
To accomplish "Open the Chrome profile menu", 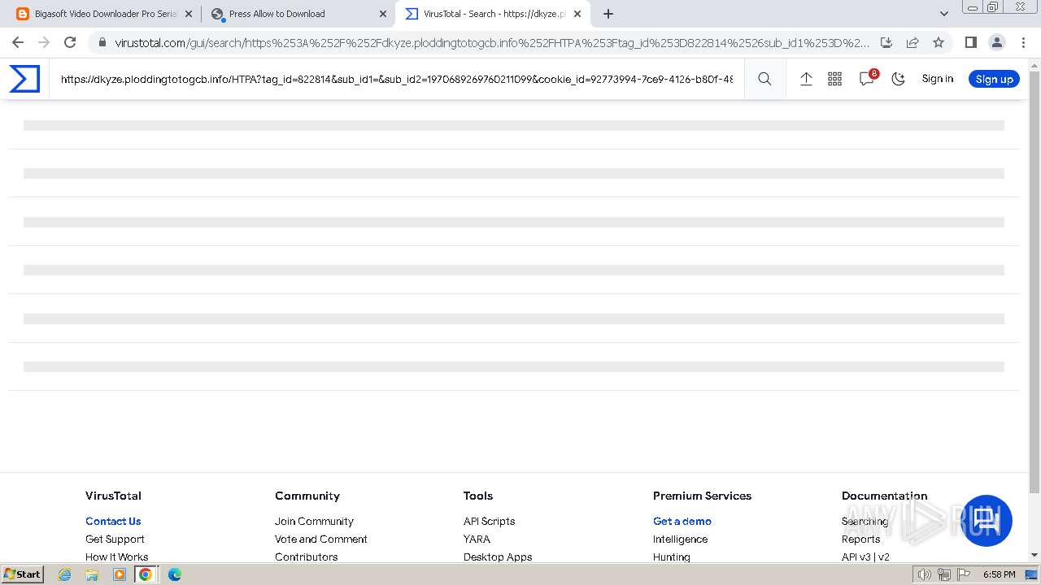I will coord(996,42).
